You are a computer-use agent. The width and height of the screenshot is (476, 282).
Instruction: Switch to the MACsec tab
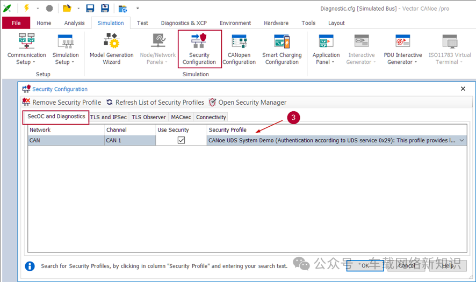tap(181, 117)
